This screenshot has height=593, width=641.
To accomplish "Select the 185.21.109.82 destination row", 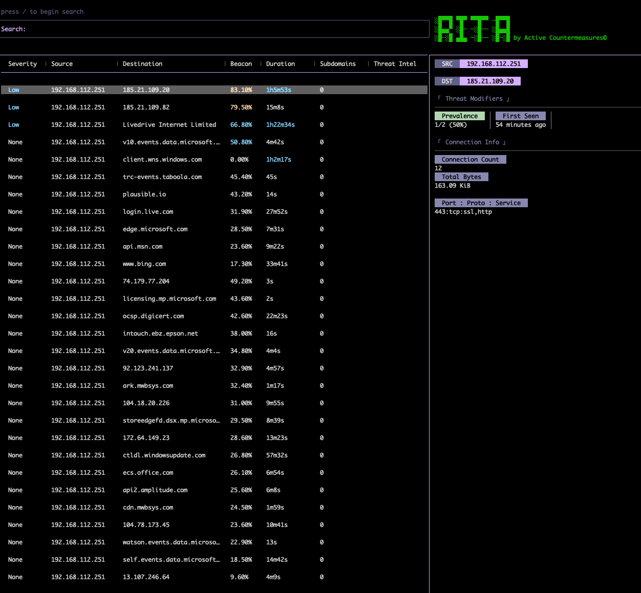I will click(x=146, y=107).
